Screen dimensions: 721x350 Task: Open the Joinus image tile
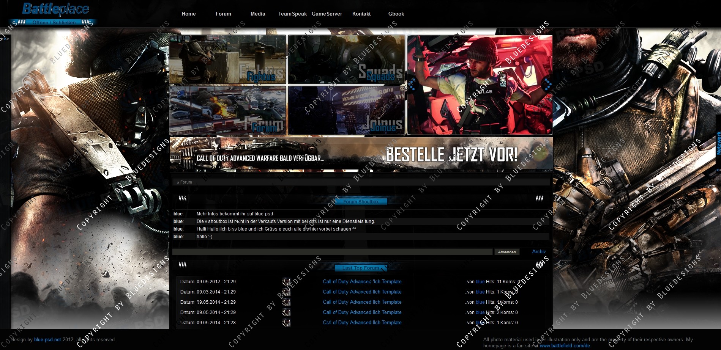point(346,110)
